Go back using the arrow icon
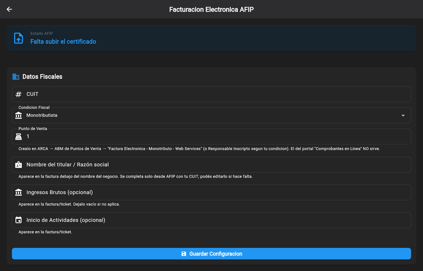The height and width of the screenshot is (271, 423). (x=9, y=9)
